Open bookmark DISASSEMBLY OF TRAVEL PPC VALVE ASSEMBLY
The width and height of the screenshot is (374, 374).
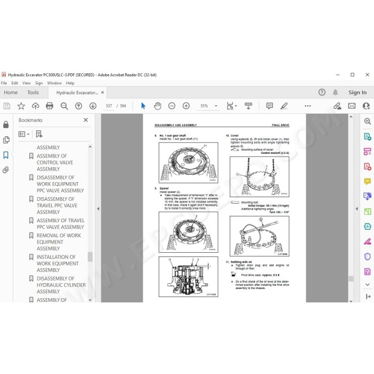point(57,205)
